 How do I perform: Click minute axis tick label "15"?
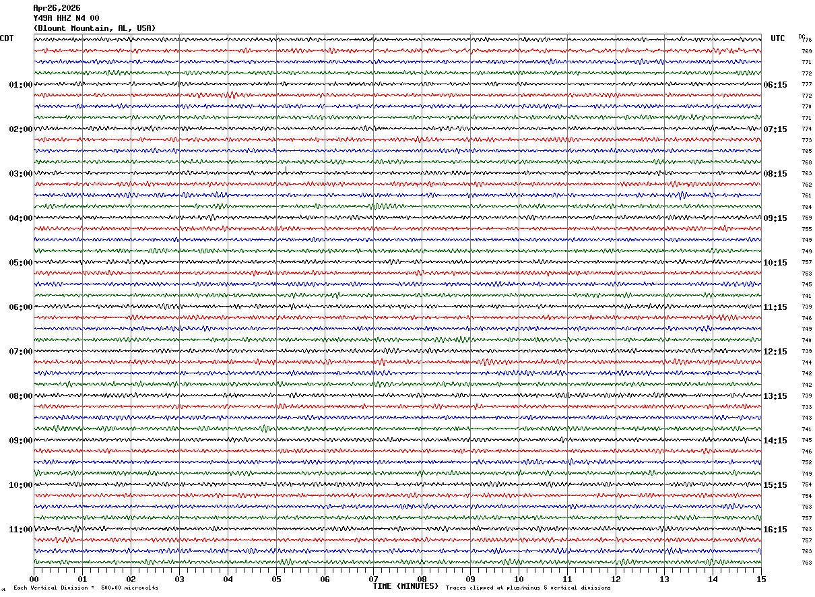(x=761, y=579)
